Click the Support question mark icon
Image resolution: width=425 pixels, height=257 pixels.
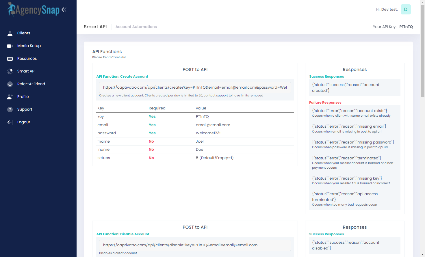[x=10, y=109]
